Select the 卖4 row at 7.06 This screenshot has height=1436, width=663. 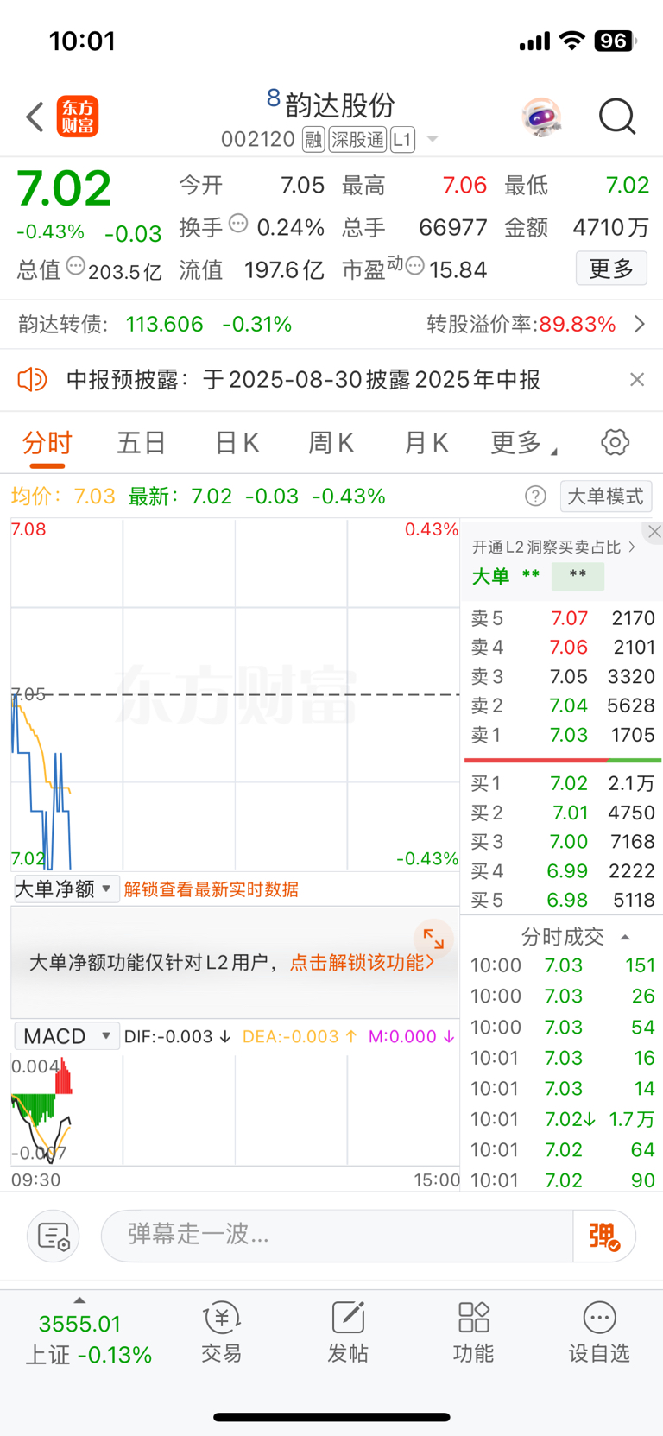pyautogui.click(x=562, y=648)
